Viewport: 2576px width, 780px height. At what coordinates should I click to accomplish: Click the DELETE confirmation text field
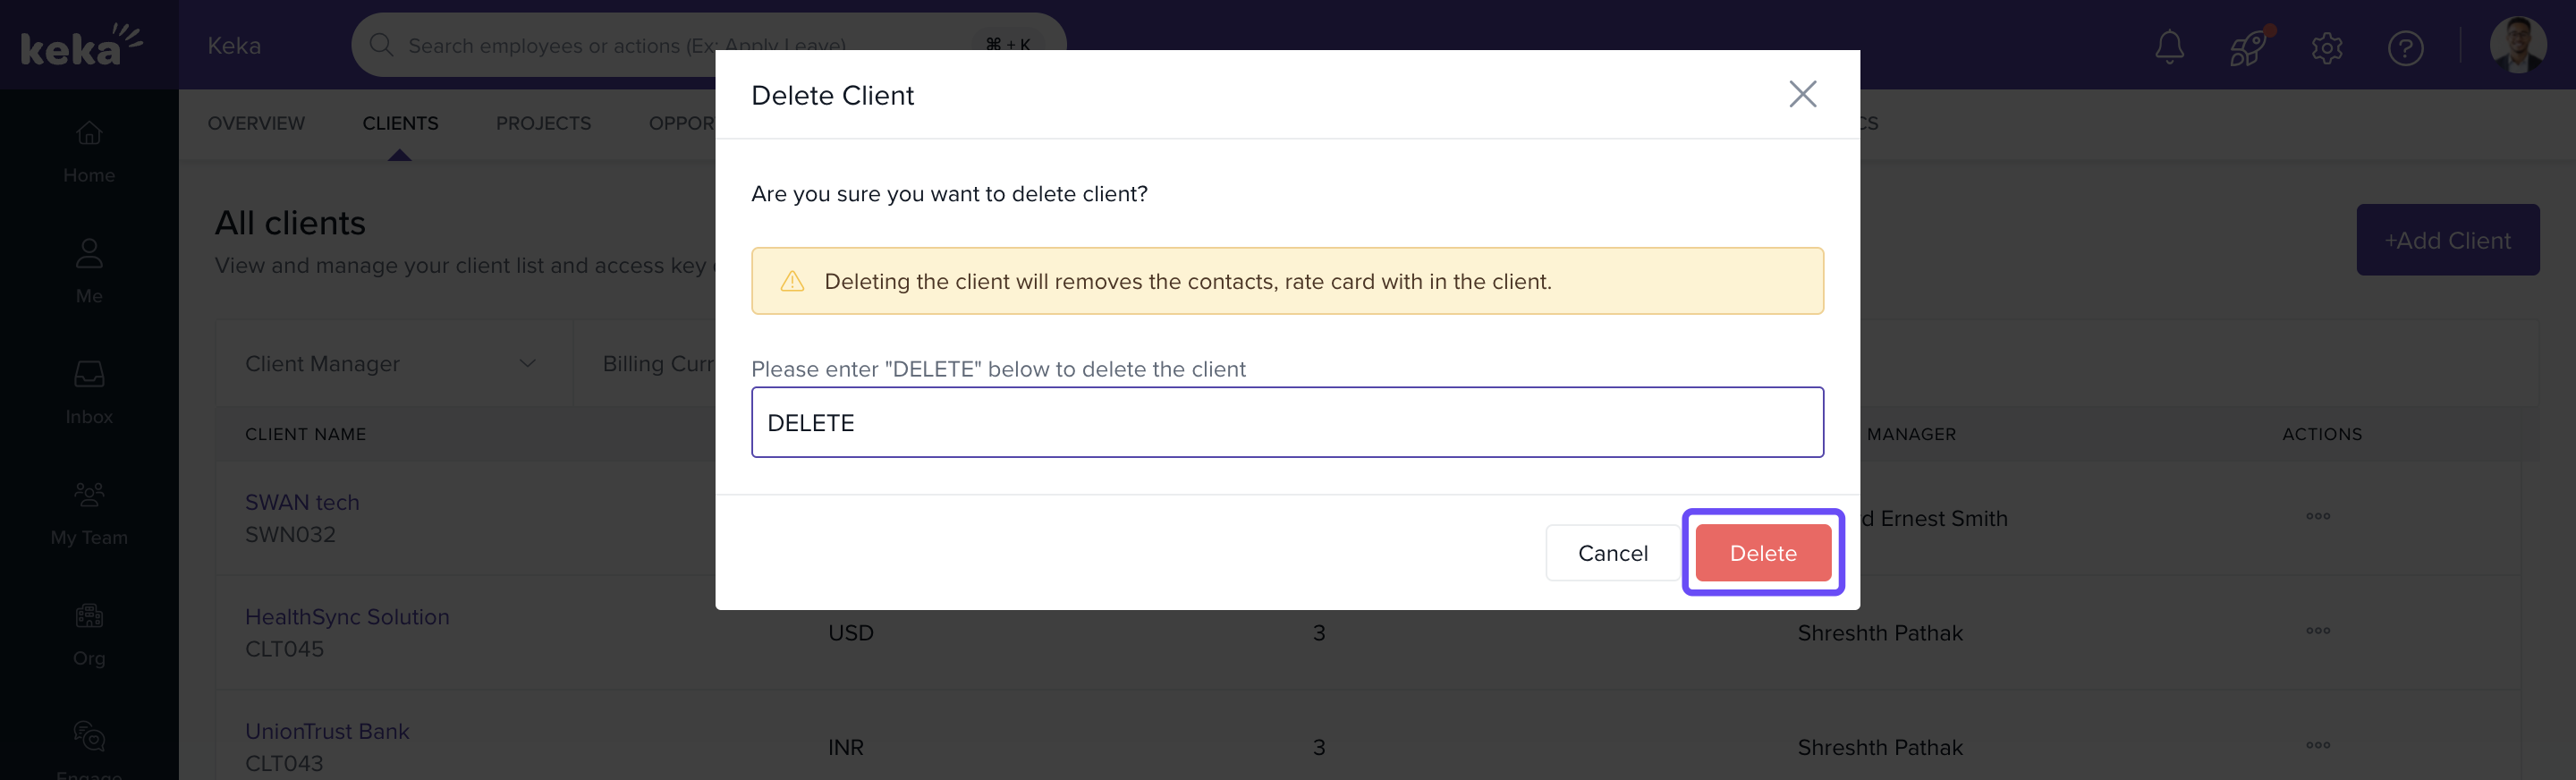click(x=1287, y=423)
